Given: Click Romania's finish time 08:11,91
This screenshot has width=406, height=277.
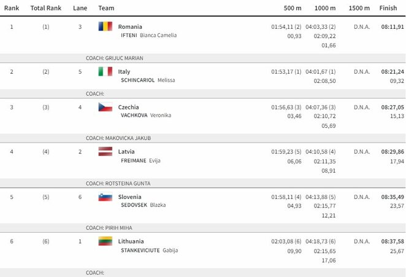Looking at the screenshot, I should tap(393, 27).
